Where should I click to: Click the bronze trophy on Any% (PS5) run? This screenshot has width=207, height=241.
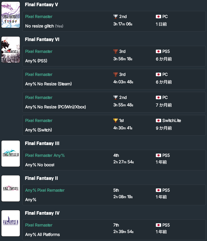[116, 51]
